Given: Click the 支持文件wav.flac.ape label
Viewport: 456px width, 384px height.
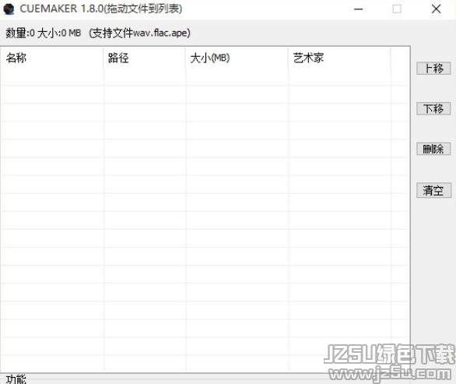Looking at the screenshot, I should click(139, 33).
